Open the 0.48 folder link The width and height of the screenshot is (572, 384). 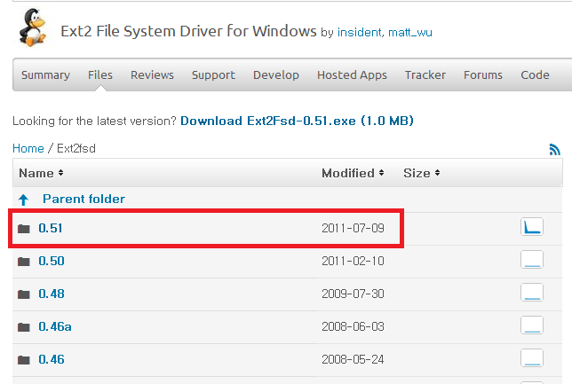point(52,294)
